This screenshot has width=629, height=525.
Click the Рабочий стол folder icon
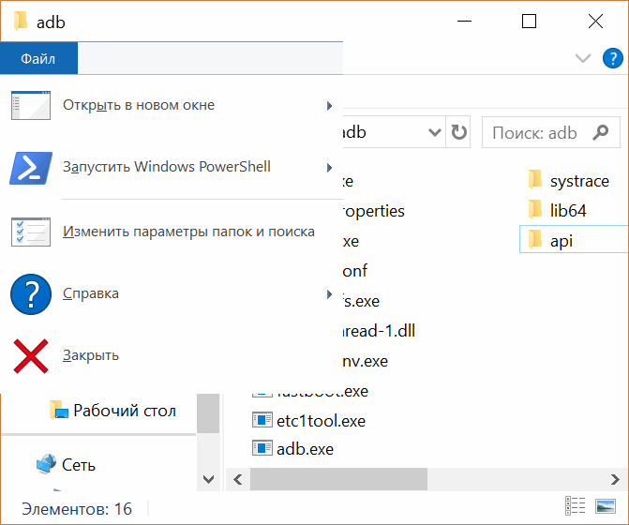click(x=58, y=410)
